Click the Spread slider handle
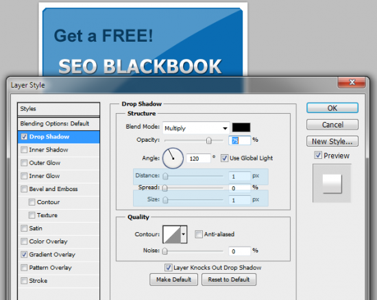Viewport: 377px width, 300px height. coord(165,188)
